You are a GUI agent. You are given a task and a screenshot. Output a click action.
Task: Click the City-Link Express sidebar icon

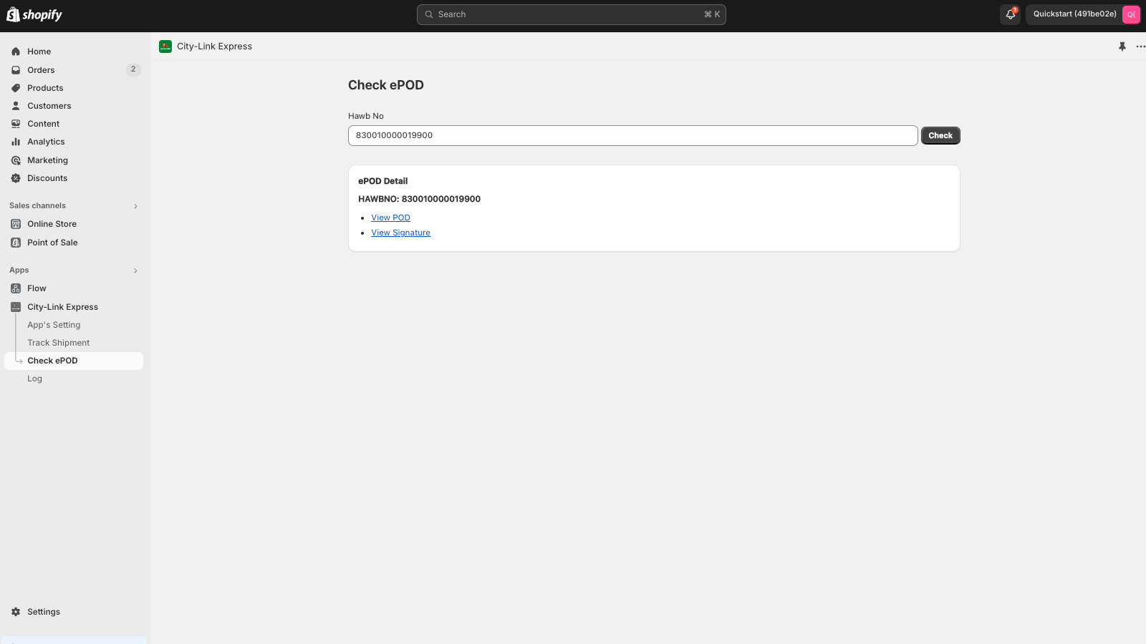(16, 307)
